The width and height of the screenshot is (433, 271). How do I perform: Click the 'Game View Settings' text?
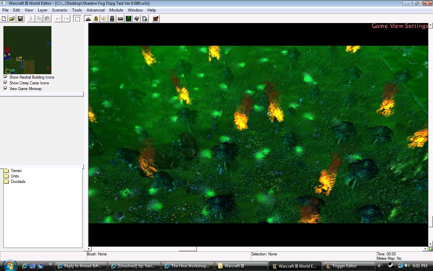click(x=400, y=26)
